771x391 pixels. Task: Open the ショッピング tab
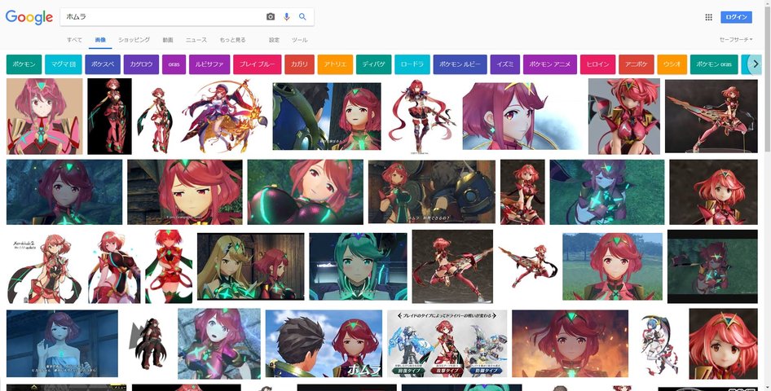pos(134,40)
